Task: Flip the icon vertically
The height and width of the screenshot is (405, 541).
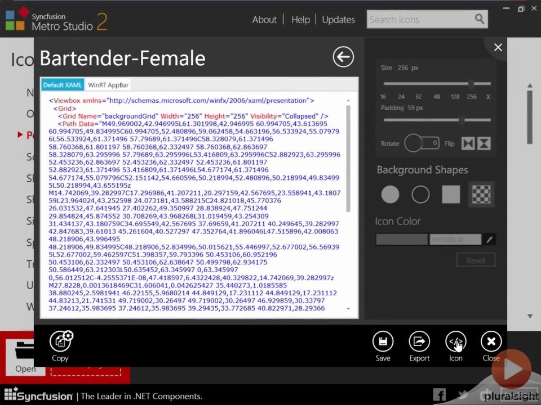Action: tap(484, 143)
